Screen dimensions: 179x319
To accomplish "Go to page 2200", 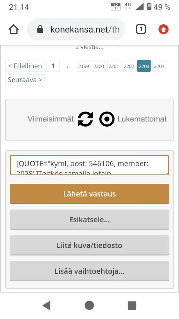I will point(98,66).
